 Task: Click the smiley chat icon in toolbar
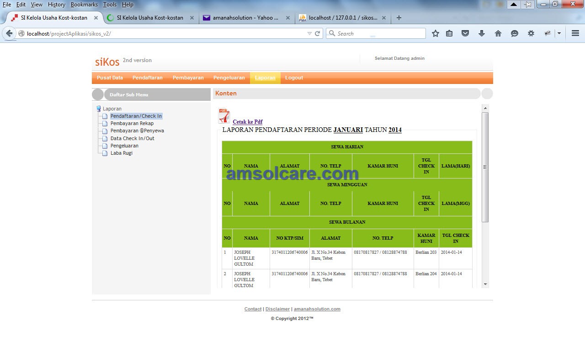(515, 33)
